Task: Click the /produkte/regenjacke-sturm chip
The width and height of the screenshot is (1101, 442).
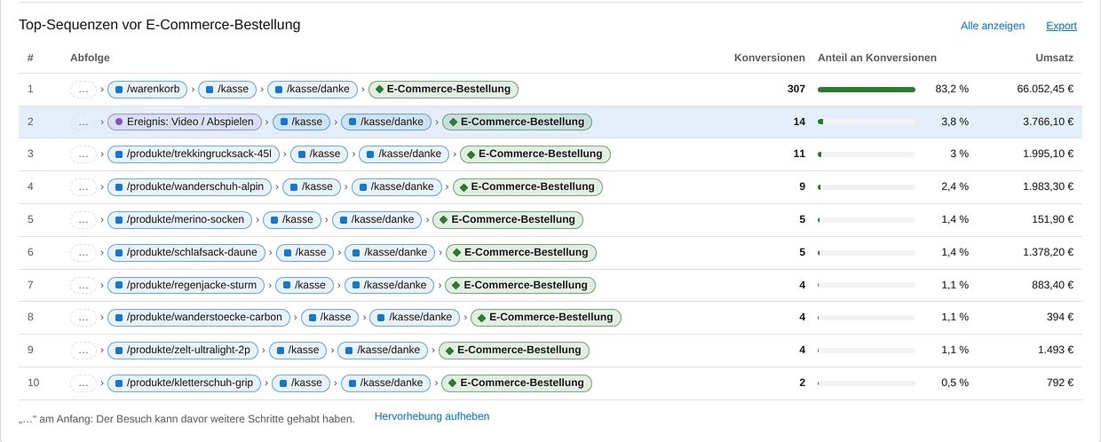Action: tap(186, 285)
